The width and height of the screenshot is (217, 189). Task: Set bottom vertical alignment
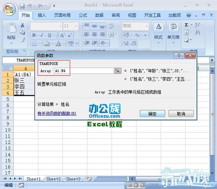click(102, 26)
